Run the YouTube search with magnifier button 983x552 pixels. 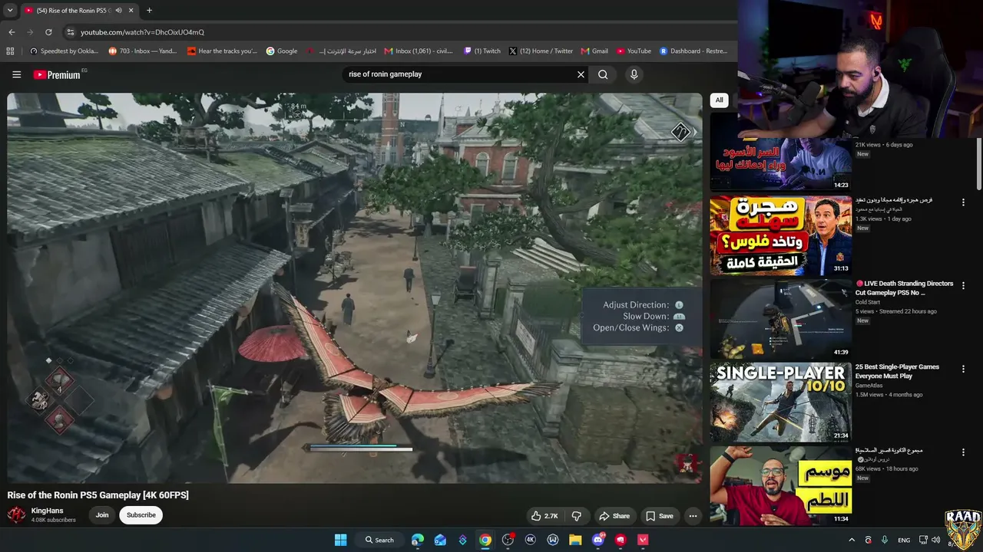coord(603,74)
